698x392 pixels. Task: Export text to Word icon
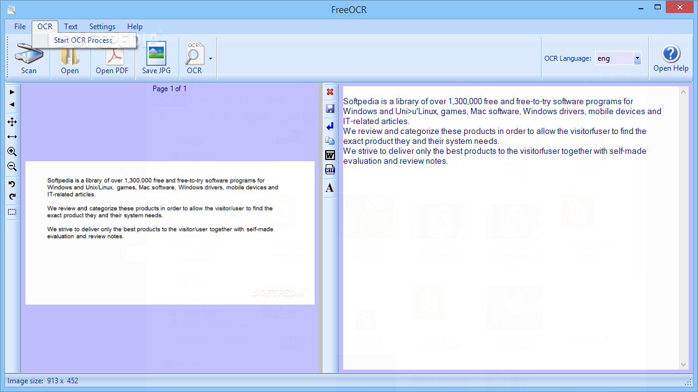coord(330,155)
